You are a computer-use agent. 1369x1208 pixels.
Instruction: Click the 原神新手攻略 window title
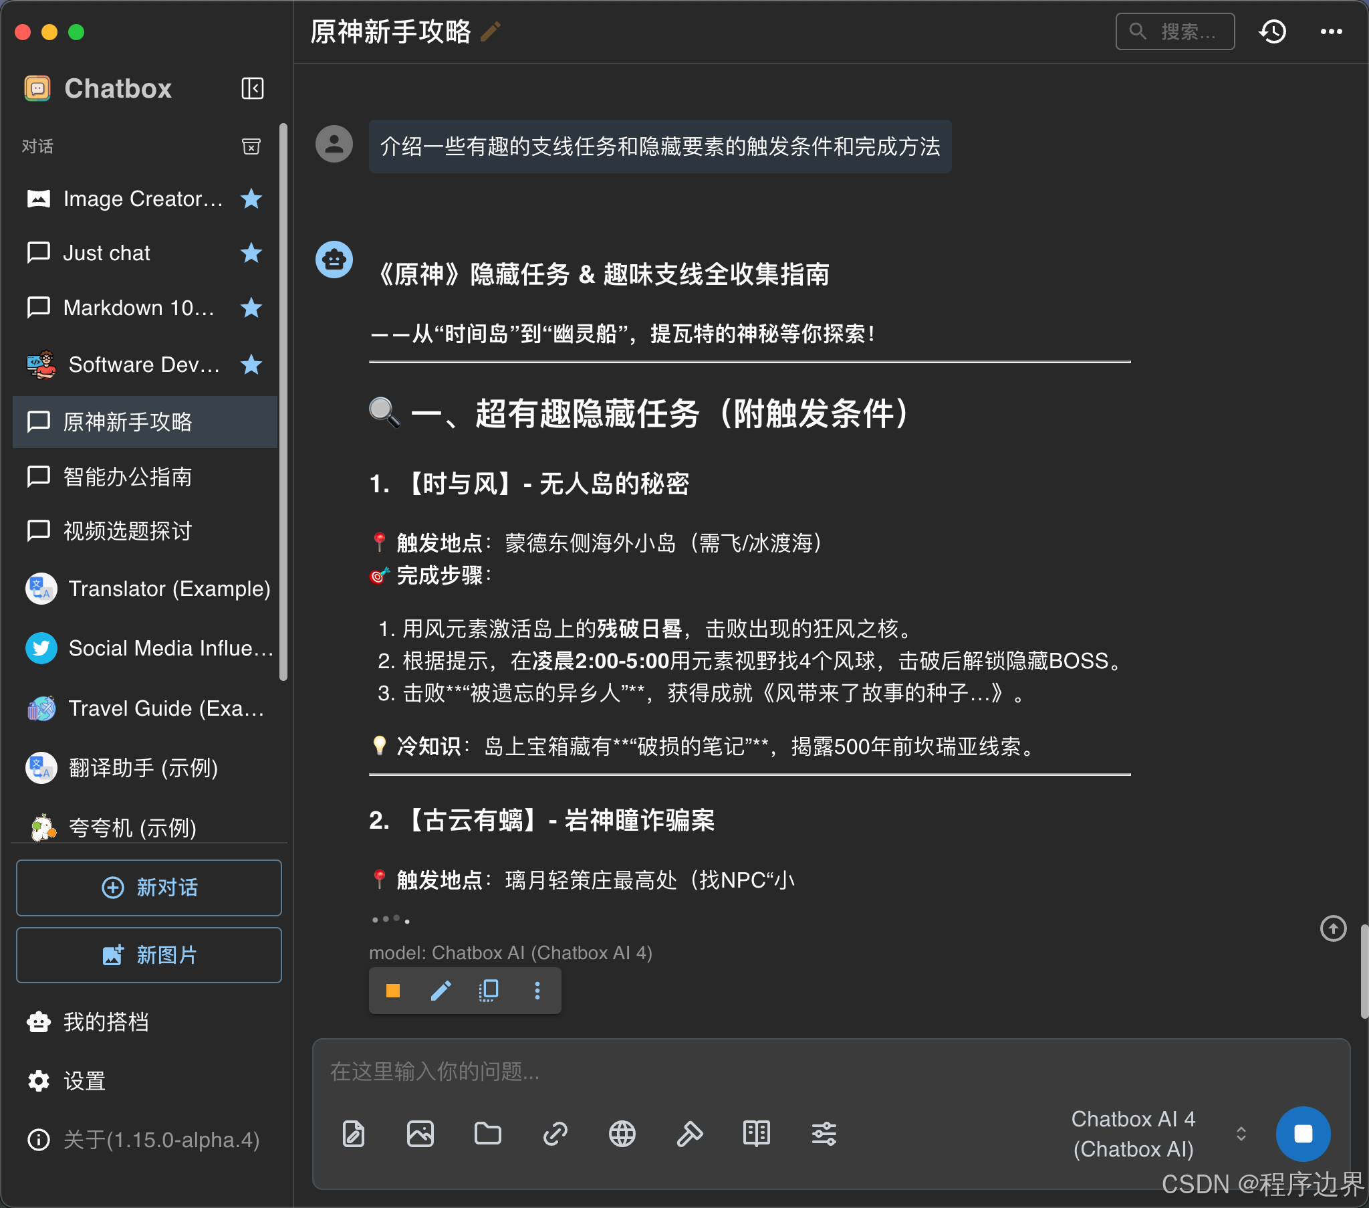click(x=390, y=31)
